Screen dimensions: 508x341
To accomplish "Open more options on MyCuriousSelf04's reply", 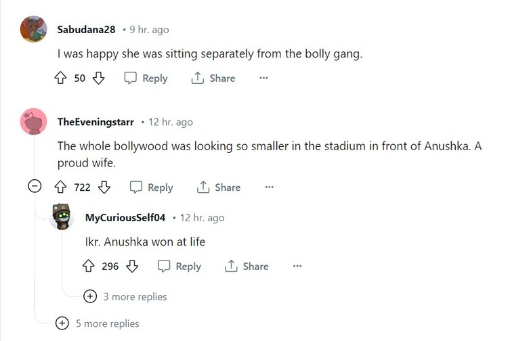I will coord(297,267).
